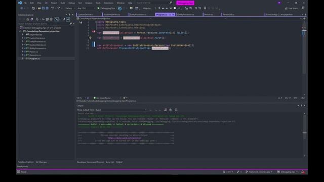Click the Clear All icon in Output panel
The height and width of the screenshot is (182, 324).
click(165, 110)
